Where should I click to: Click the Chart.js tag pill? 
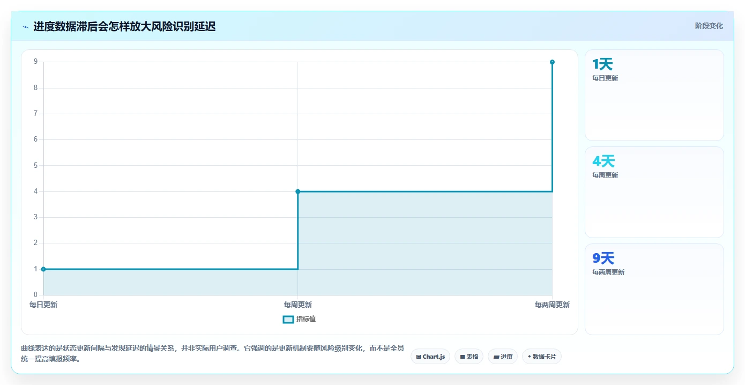point(430,357)
